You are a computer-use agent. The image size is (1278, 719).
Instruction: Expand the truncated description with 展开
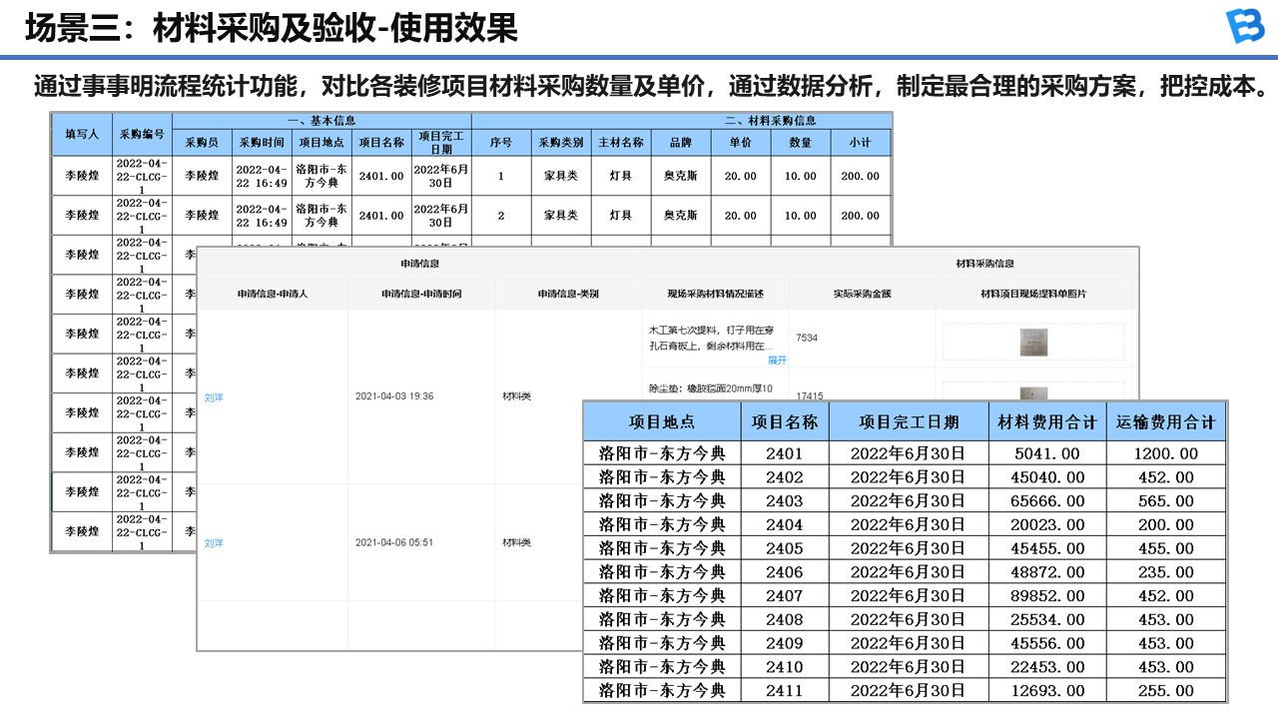coord(777,359)
